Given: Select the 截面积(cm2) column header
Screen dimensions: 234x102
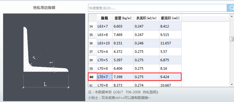Looking at the screenshot, I should 170,18.
